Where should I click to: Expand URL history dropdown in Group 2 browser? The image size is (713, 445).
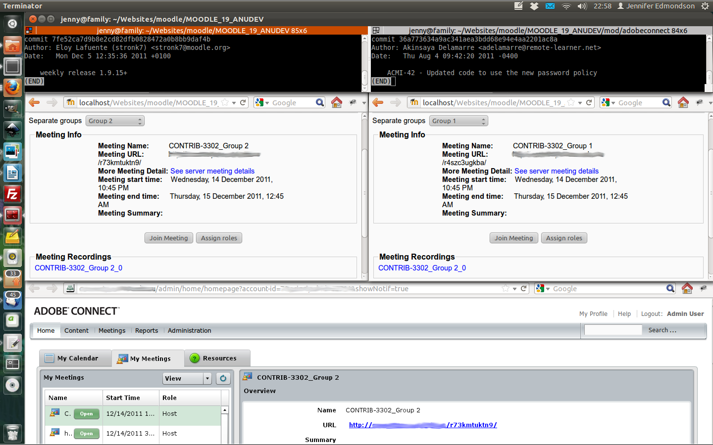point(234,103)
